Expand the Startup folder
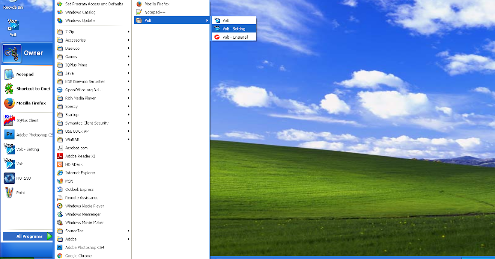This screenshot has height=259, width=495. 93,115
